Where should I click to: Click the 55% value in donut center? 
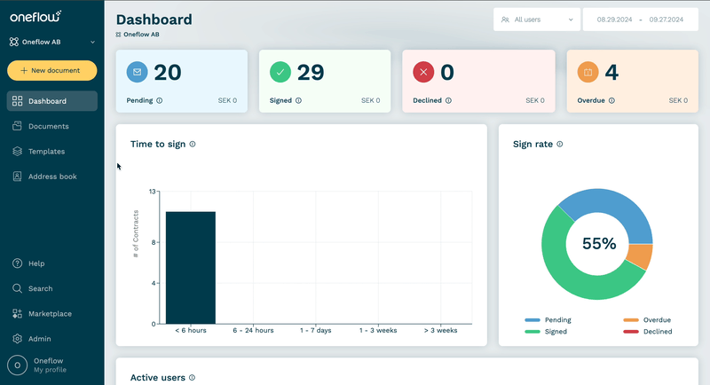tap(599, 243)
